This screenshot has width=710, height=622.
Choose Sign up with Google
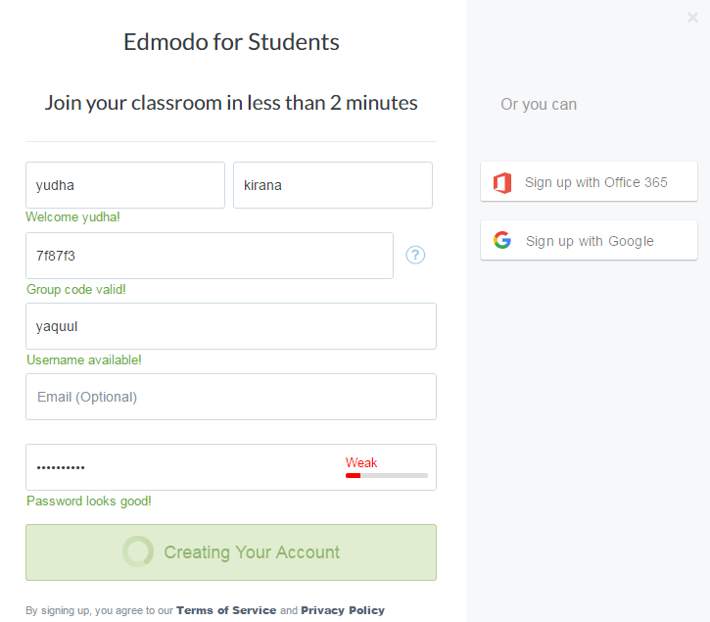(590, 241)
